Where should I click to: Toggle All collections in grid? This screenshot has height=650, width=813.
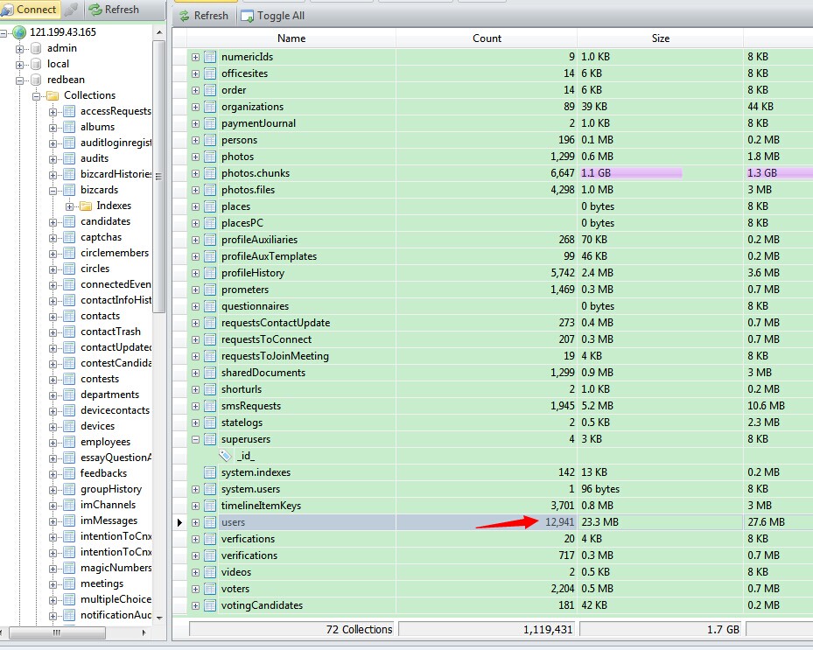(x=274, y=16)
